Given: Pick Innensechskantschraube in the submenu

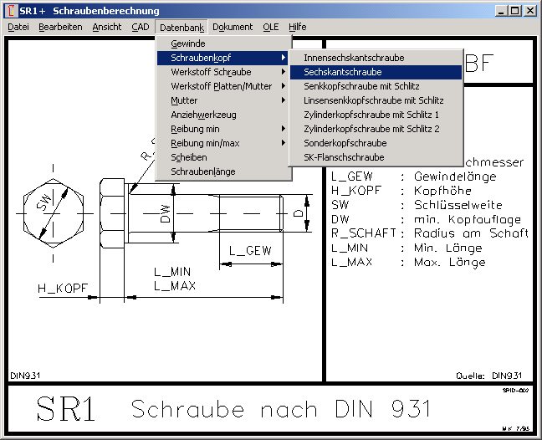Looking at the screenshot, I should click(x=354, y=58).
